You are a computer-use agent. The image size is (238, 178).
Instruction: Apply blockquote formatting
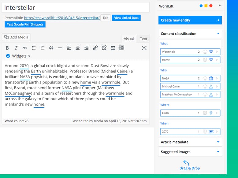[x=51, y=48]
